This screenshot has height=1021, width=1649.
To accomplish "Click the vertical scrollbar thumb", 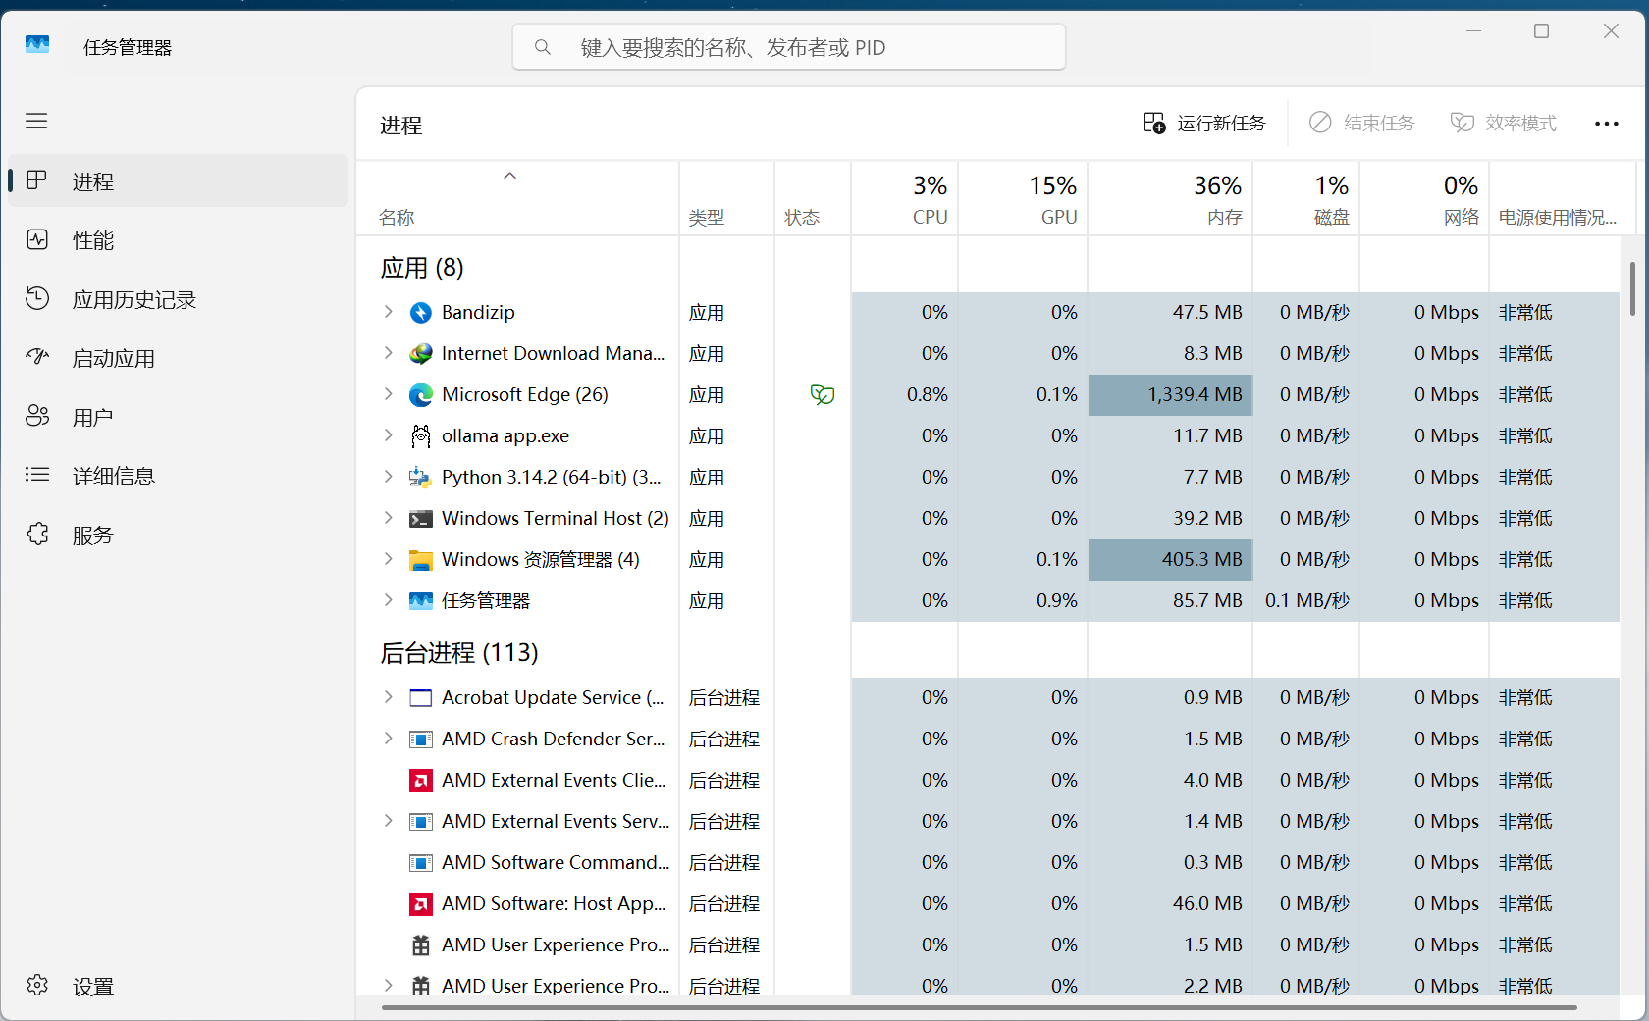I will point(1632,289).
